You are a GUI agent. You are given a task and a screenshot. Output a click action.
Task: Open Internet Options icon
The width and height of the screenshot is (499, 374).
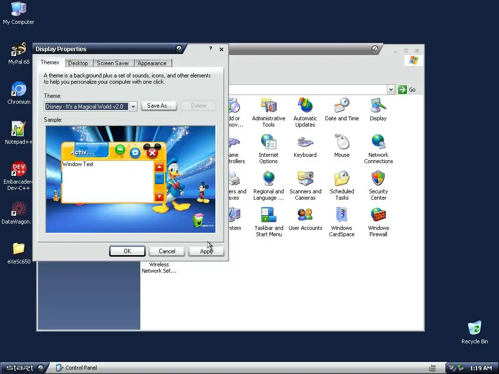pyautogui.click(x=269, y=149)
